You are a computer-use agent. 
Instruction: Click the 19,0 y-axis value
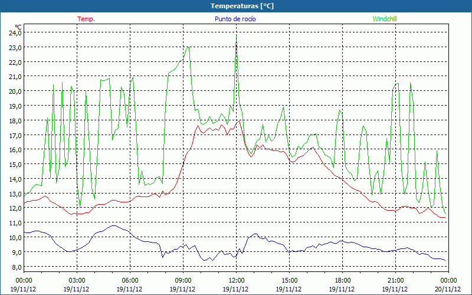[15, 106]
